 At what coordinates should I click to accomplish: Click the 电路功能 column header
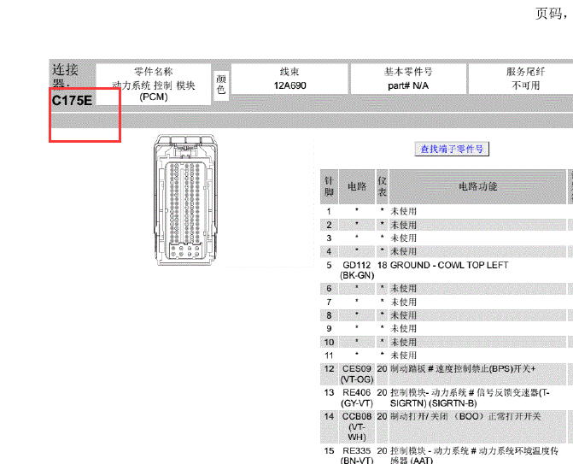point(477,186)
